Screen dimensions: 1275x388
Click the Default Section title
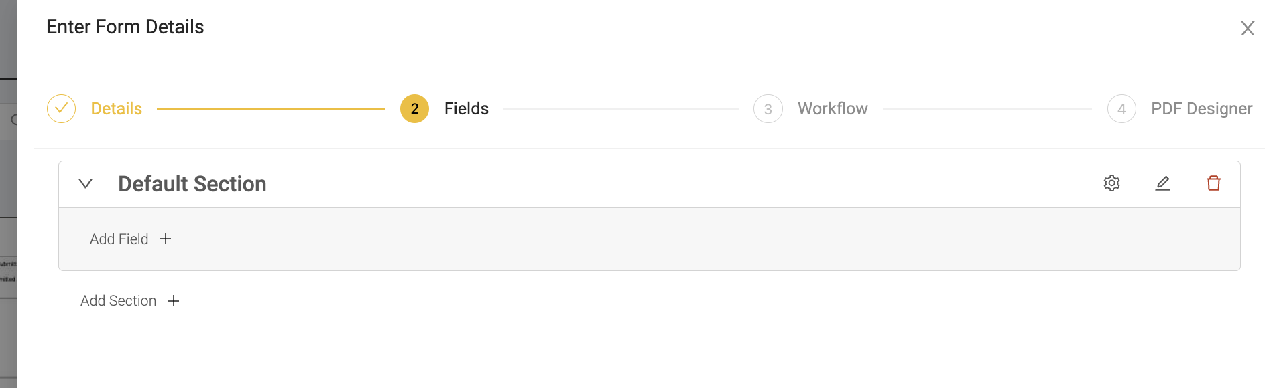coord(192,184)
